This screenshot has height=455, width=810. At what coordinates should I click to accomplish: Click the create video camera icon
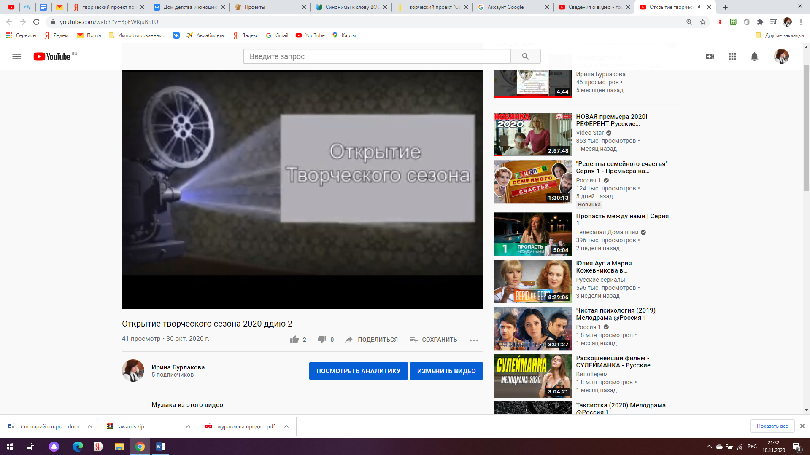[x=710, y=56]
